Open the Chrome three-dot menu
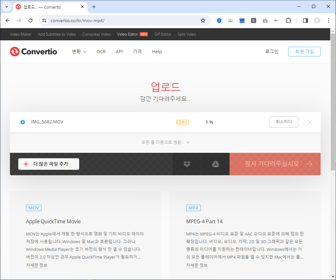The height and width of the screenshot is (280, 336). click(328, 20)
